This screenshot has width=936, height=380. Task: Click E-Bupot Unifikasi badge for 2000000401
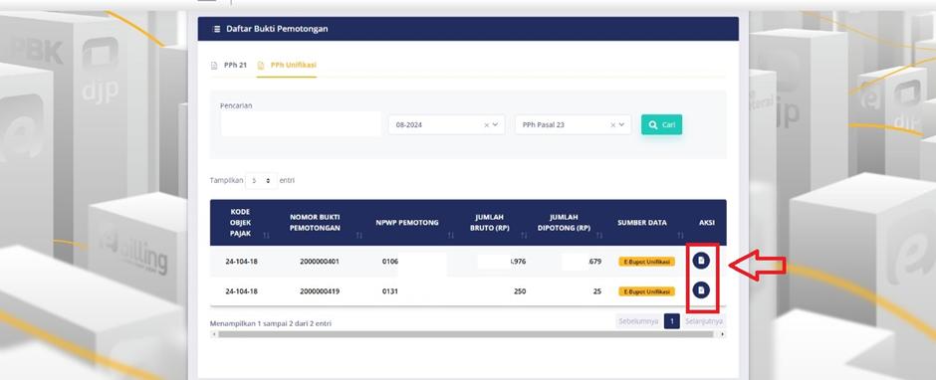click(x=646, y=262)
